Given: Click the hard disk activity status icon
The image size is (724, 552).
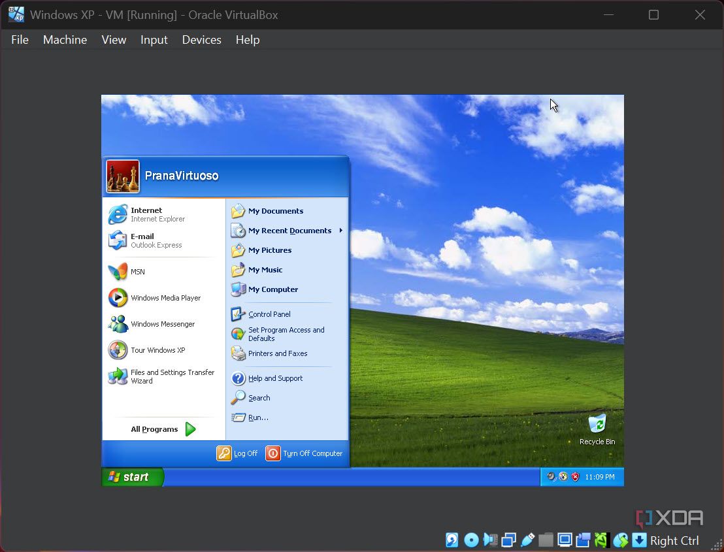Looking at the screenshot, I should [x=452, y=540].
